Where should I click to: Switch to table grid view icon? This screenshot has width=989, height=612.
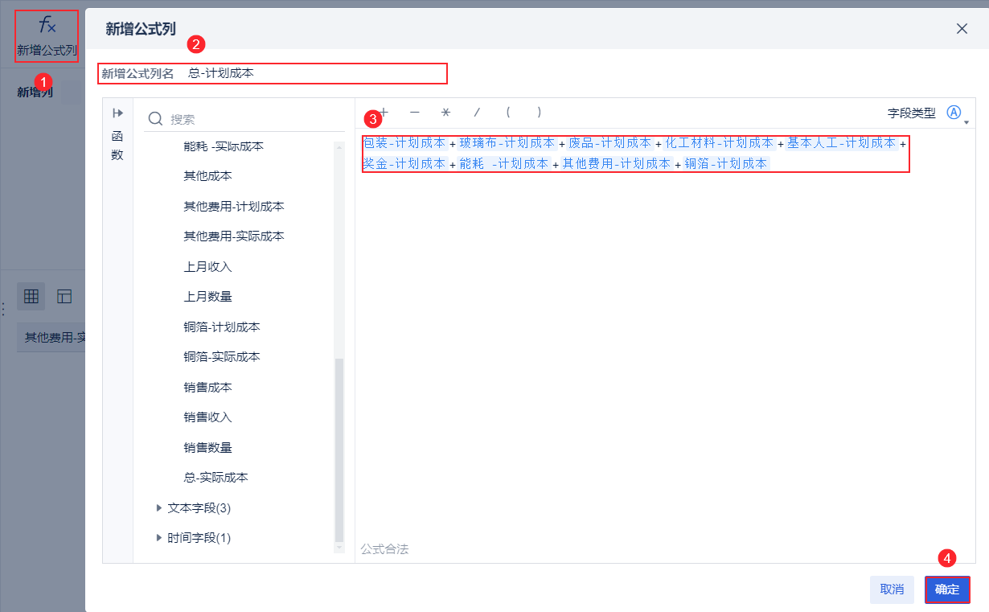(x=31, y=297)
